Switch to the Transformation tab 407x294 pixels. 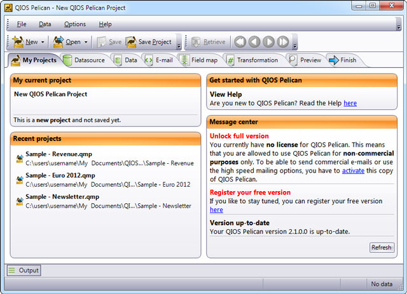coord(253,60)
